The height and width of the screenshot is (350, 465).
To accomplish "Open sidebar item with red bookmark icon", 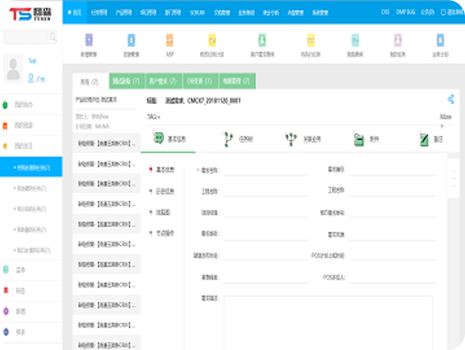I will (31, 291).
